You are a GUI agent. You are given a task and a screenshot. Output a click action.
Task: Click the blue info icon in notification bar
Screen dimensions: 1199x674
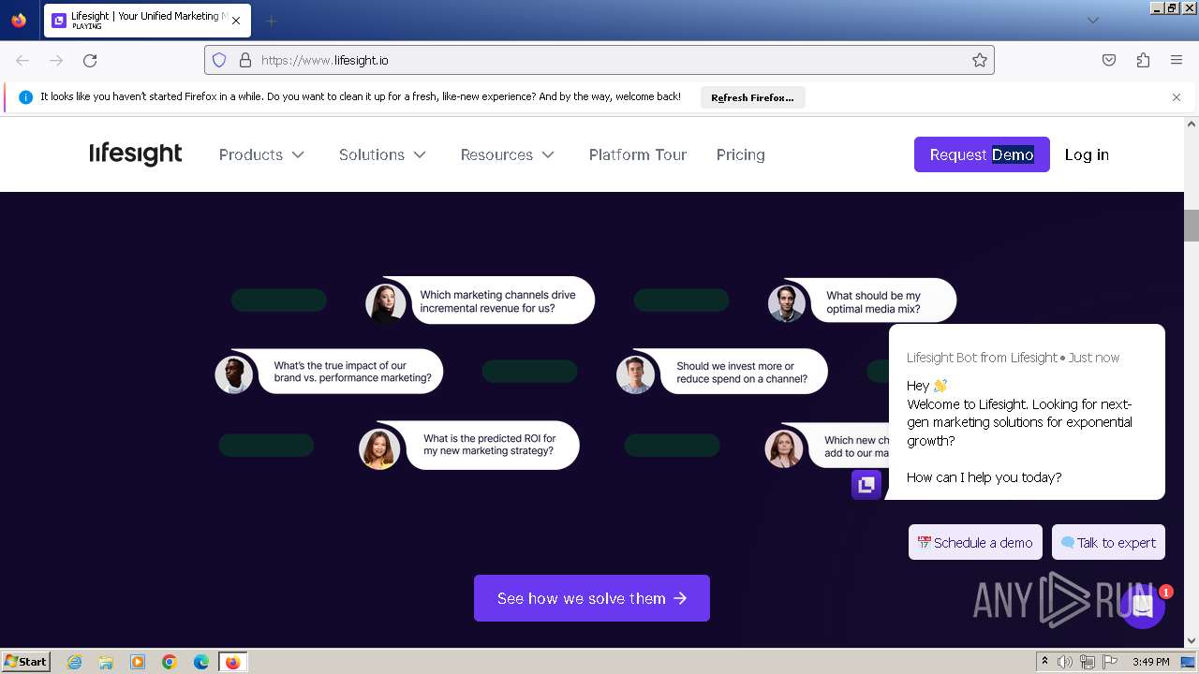pyautogui.click(x=26, y=97)
